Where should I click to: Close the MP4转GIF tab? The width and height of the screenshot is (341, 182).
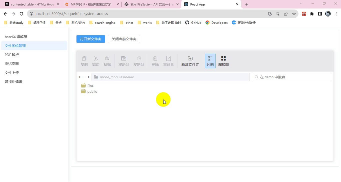tap(117, 4)
